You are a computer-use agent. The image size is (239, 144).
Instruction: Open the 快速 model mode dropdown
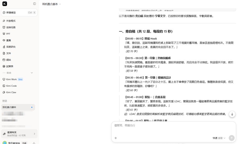coord(219,138)
